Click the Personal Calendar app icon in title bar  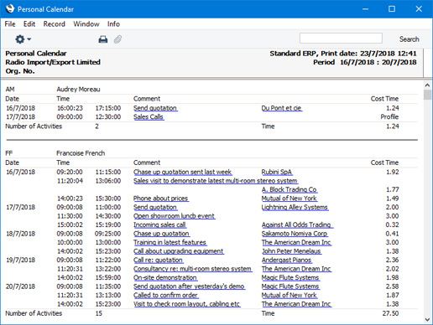point(10,8)
